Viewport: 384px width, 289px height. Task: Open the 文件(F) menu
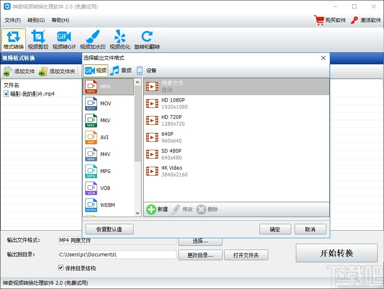(12, 20)
